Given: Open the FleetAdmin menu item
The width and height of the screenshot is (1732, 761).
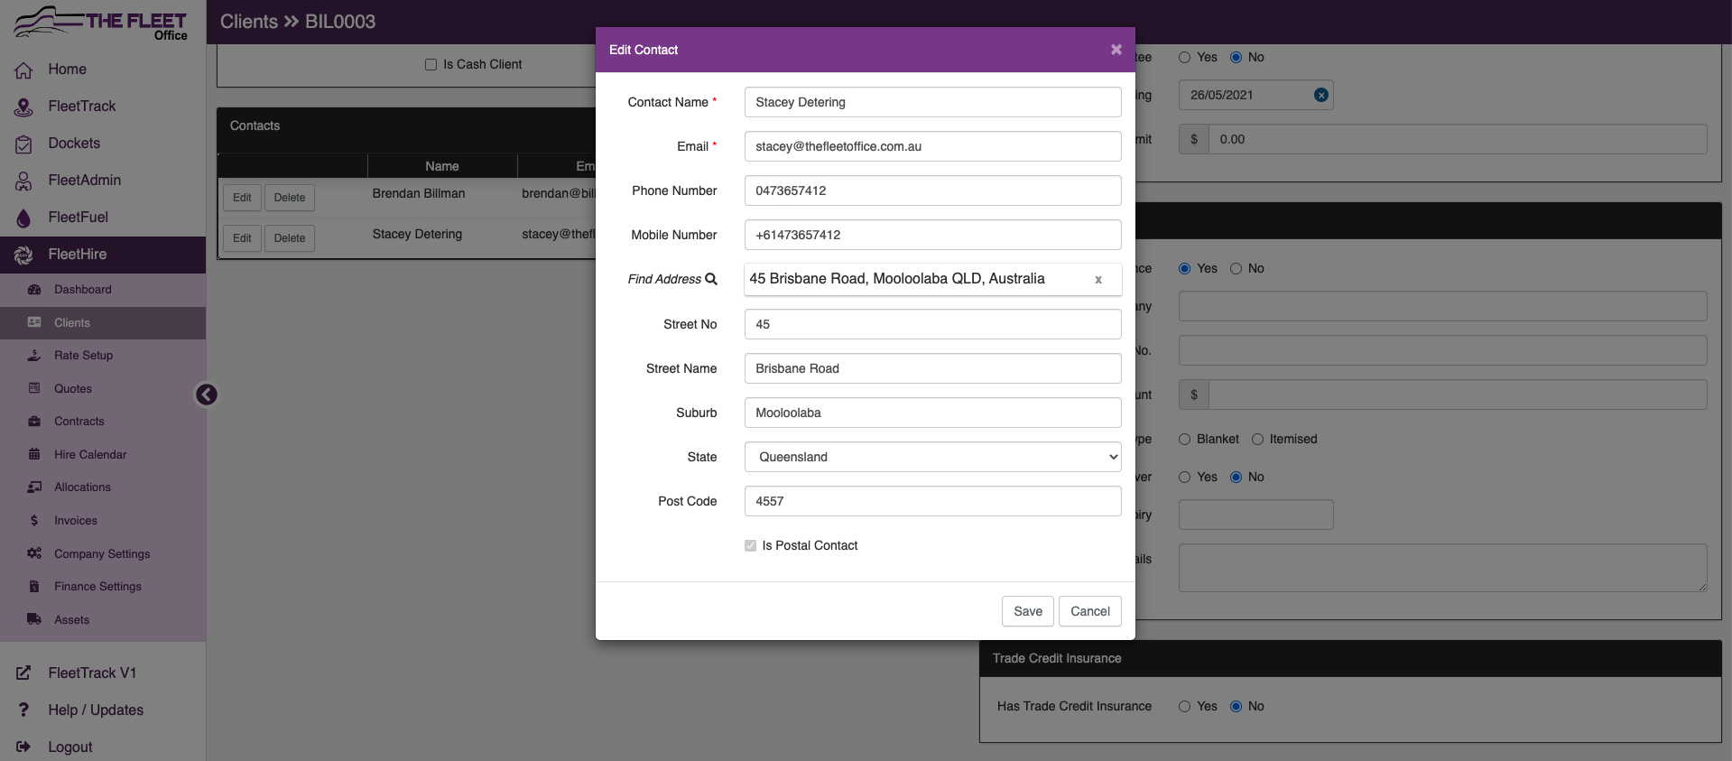Looking at the screenshot, I should coord(103,181).
